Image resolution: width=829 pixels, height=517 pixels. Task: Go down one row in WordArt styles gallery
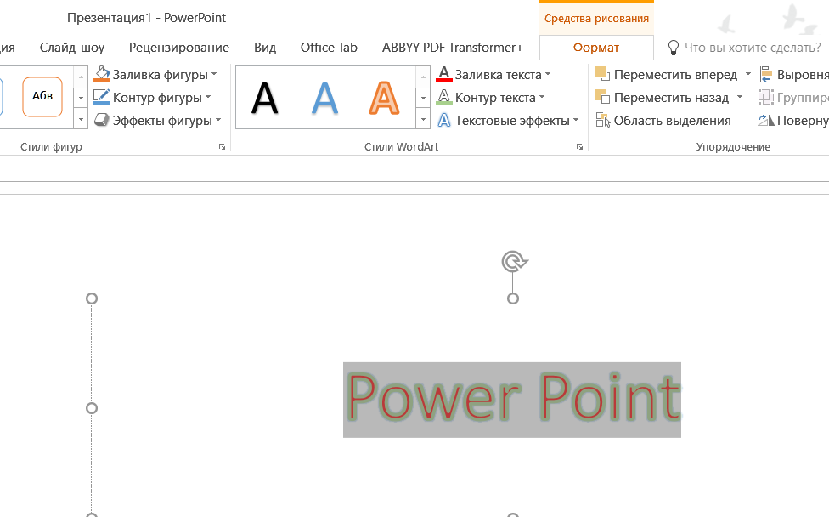pos(423,98)
